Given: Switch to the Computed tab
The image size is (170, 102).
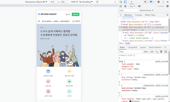Looking at the screenshot, I should coord(132,47).
